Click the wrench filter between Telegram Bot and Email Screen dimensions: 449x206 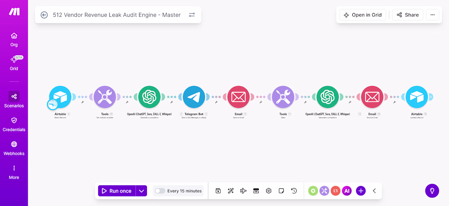[216, 102]
